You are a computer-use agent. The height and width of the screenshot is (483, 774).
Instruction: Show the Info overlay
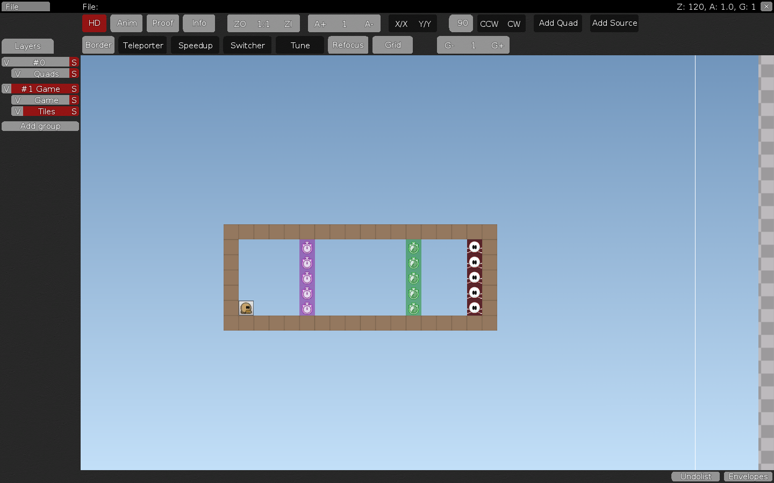pyautogui.click(x=199, y=23)
